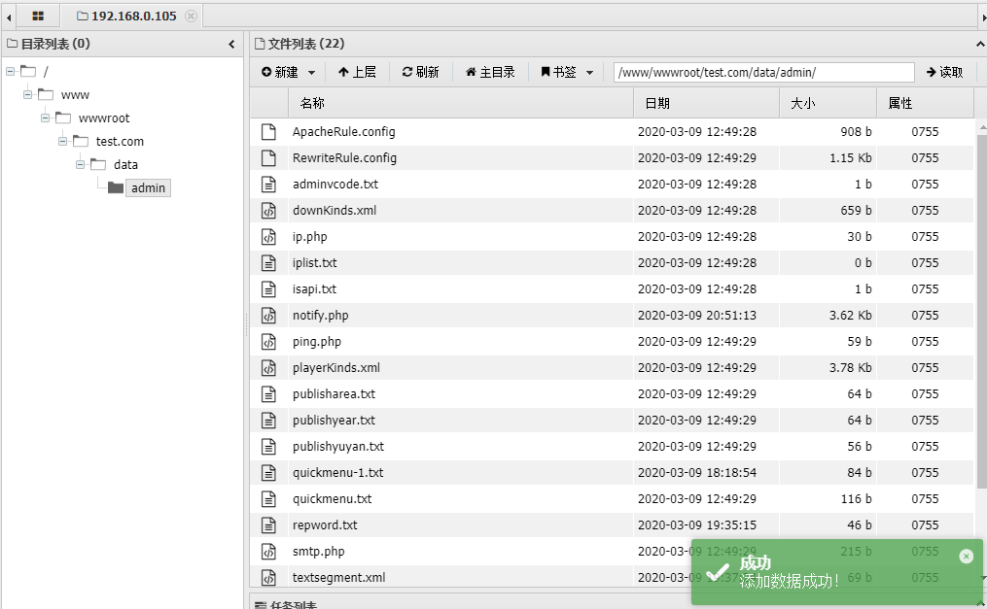This screenshot has height=609, width=987.
Task: Collapse the test.com tree node
Action: (x=61, y=141)
